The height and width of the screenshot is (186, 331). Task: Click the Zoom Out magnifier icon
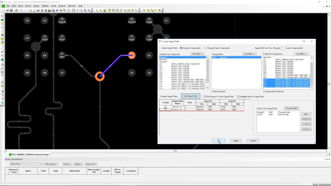(x=89, y=10)
